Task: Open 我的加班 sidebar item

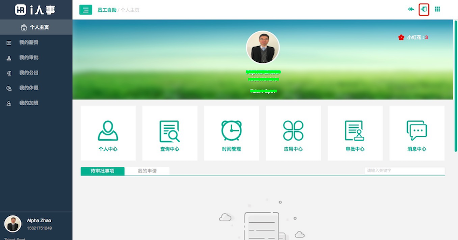Action: 29,103
